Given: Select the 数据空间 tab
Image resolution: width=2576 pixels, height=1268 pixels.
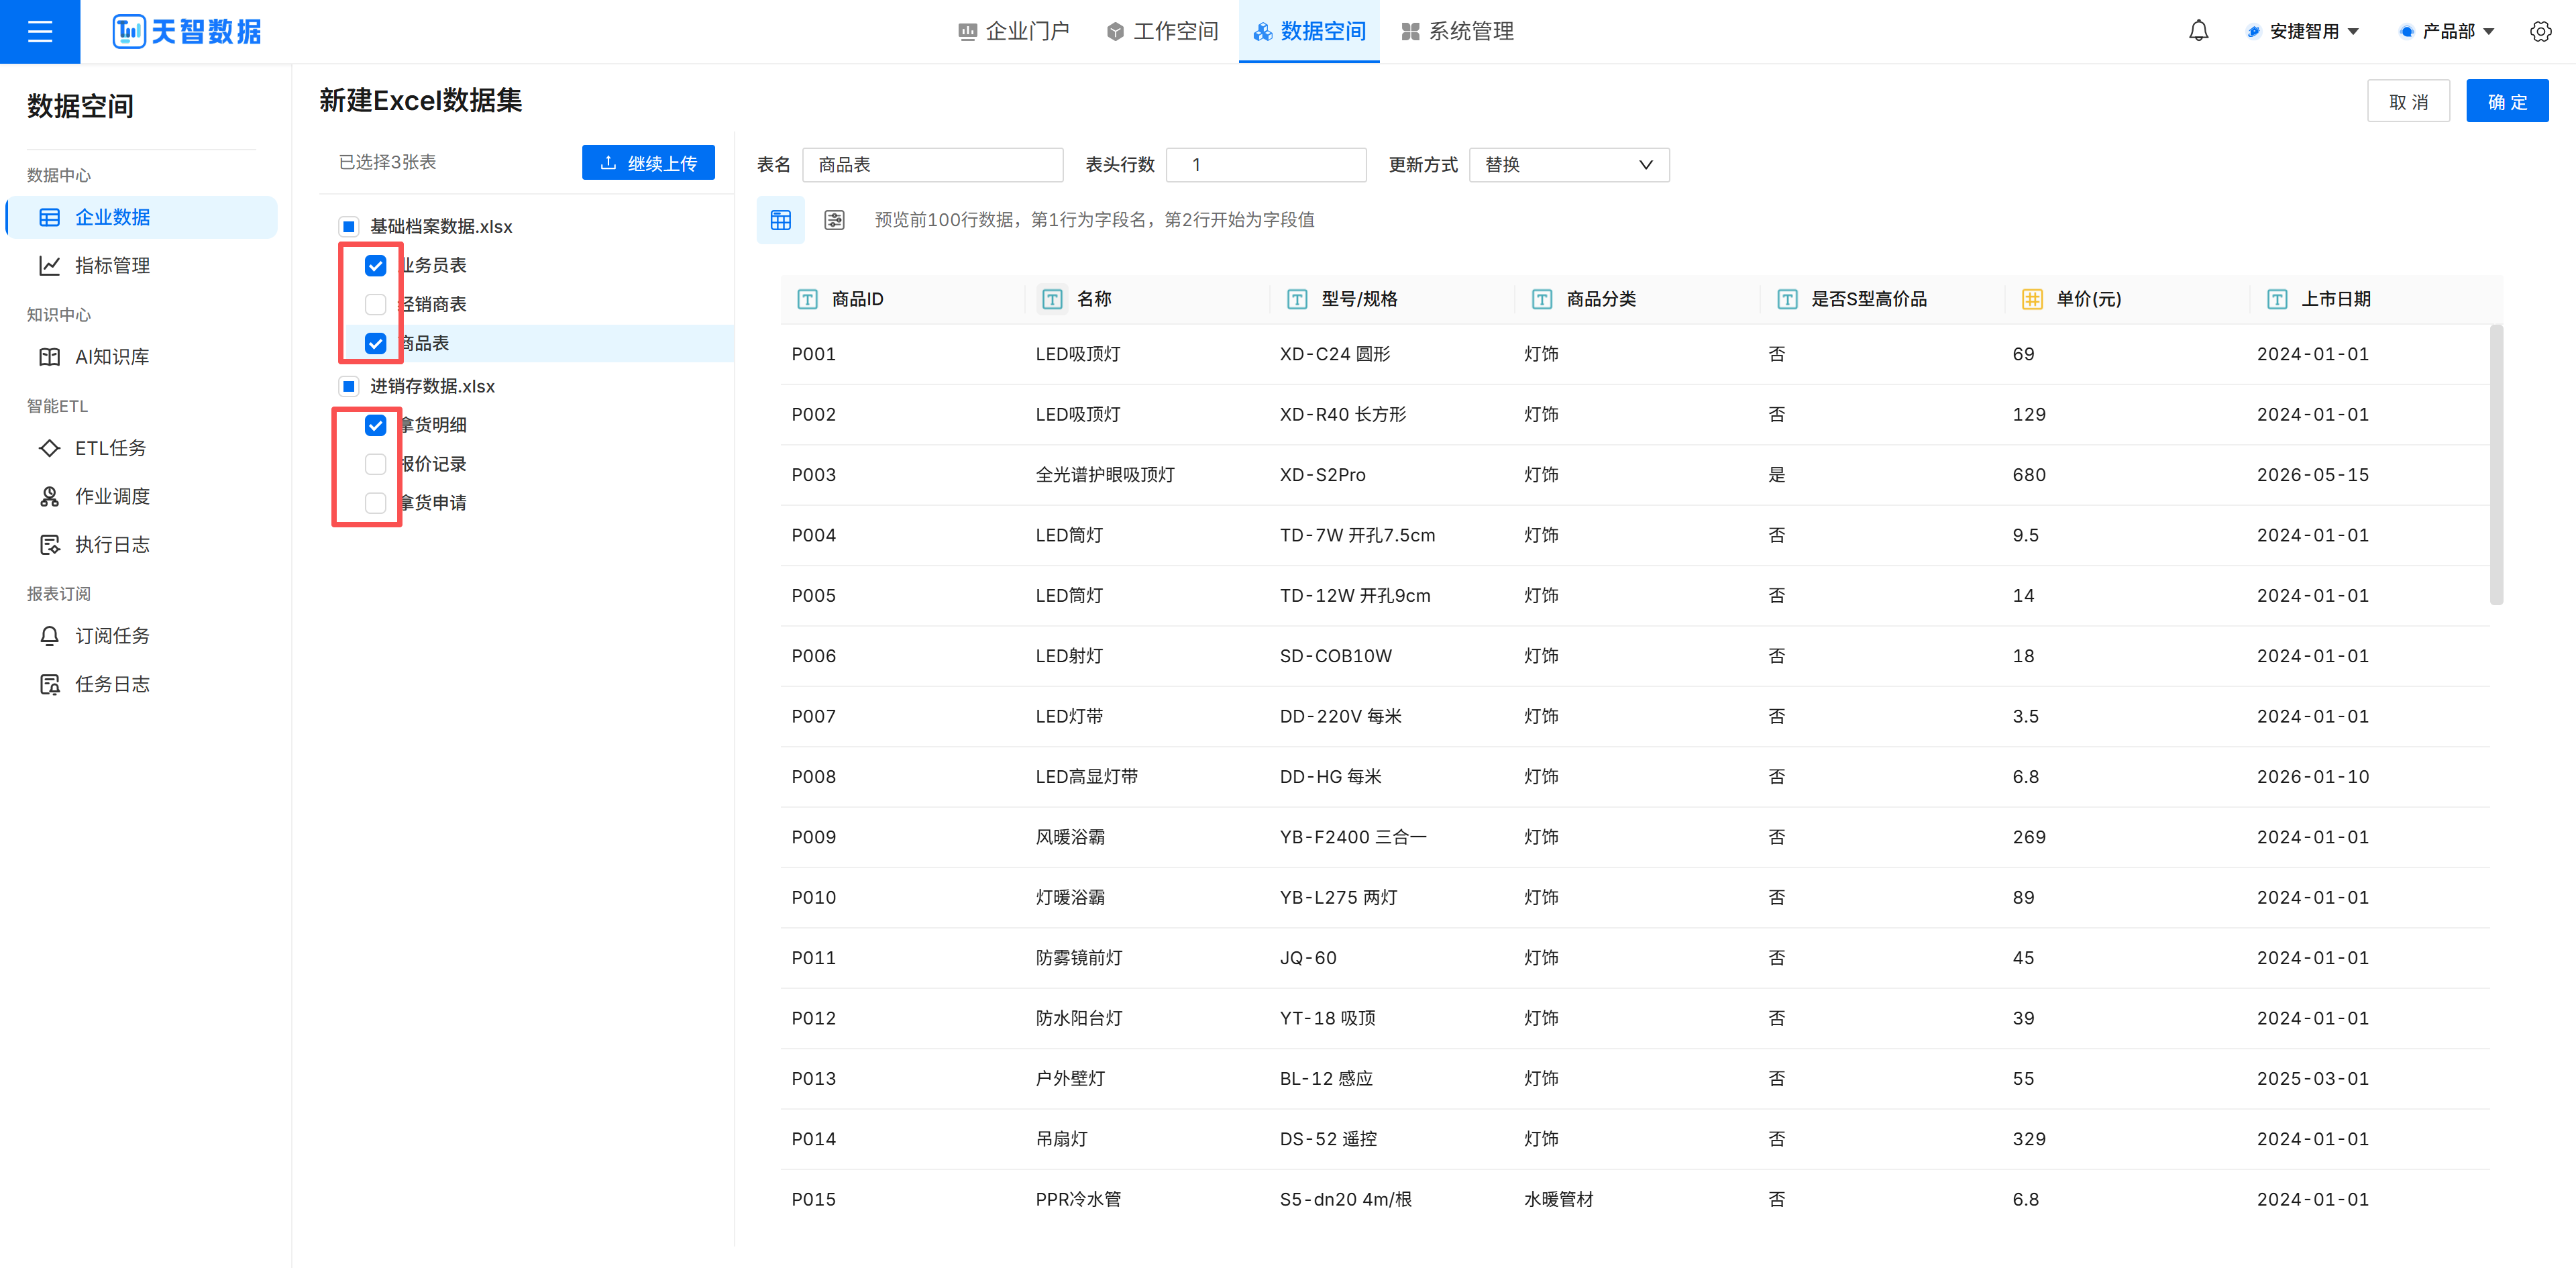Looking at the screenshot, I should coord(1309,31).
